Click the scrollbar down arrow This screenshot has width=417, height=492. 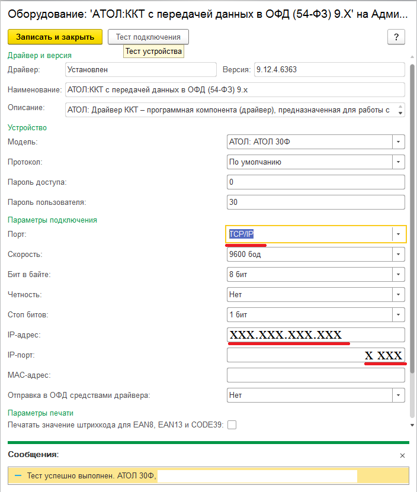click(412, 425)
